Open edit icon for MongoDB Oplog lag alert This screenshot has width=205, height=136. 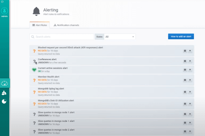[190, 92]
